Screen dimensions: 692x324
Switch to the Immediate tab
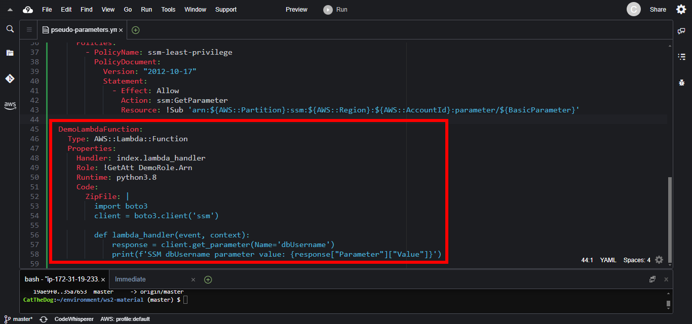point(130,279)
